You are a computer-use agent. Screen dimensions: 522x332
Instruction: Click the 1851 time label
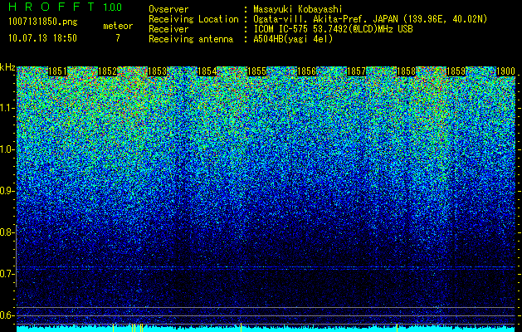[x=57, y=71]
